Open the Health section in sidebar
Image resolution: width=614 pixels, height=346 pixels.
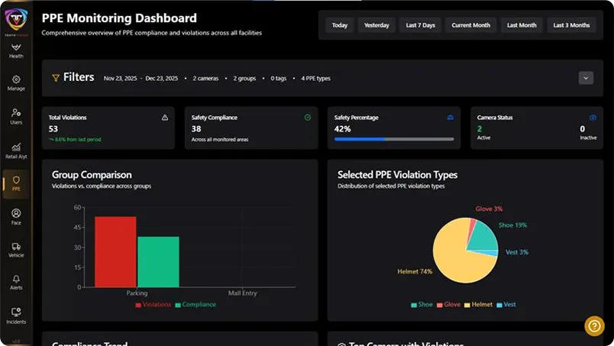[x=16, y=51]
